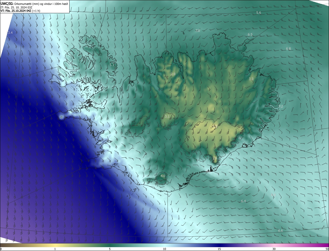Click the initial time line 'IT: Fös. 25. 10. 2024 03Z'
Viewport: 329px width, 251px height.
[16, 7]
